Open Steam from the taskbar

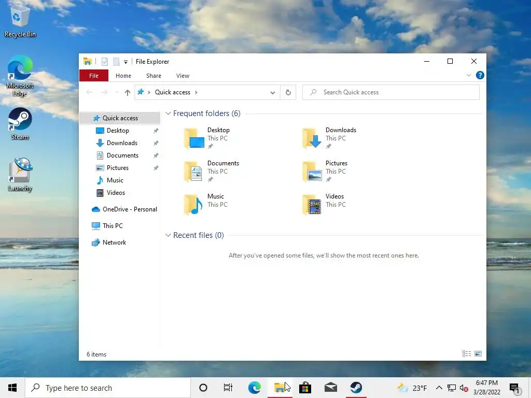pos(356,388)
